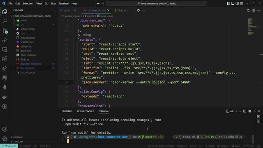263x148 pixels.
Task: Split the terminal panel
Action: point(245,111)
